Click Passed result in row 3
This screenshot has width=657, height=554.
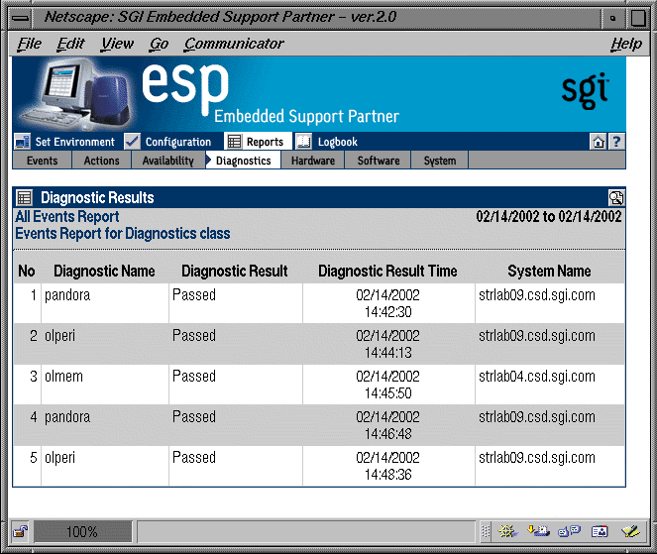point(194,377)
